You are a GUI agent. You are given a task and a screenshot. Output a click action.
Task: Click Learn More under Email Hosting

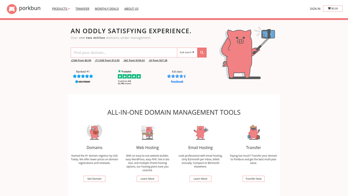coord(200,179)
